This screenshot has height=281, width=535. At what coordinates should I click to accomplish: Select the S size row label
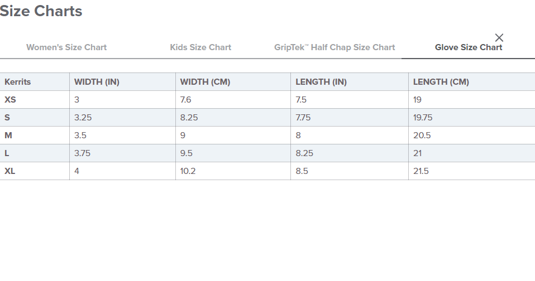click(7, 118)
